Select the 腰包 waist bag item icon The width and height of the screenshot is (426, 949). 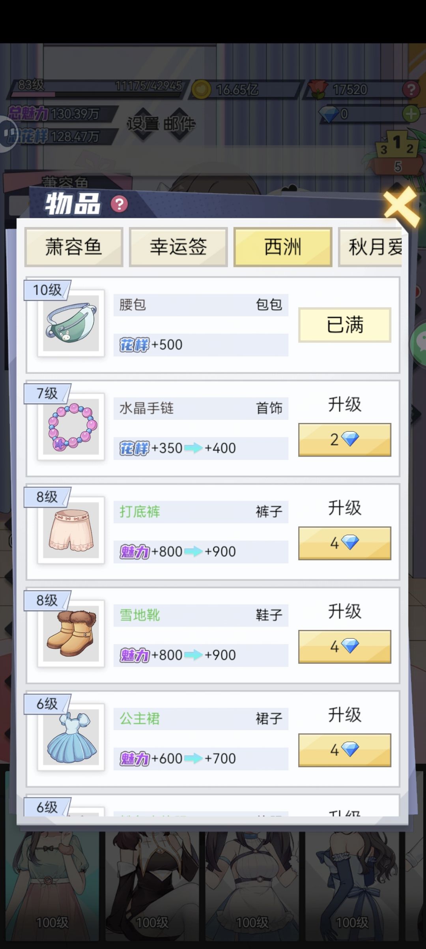[x=71, y=323]
